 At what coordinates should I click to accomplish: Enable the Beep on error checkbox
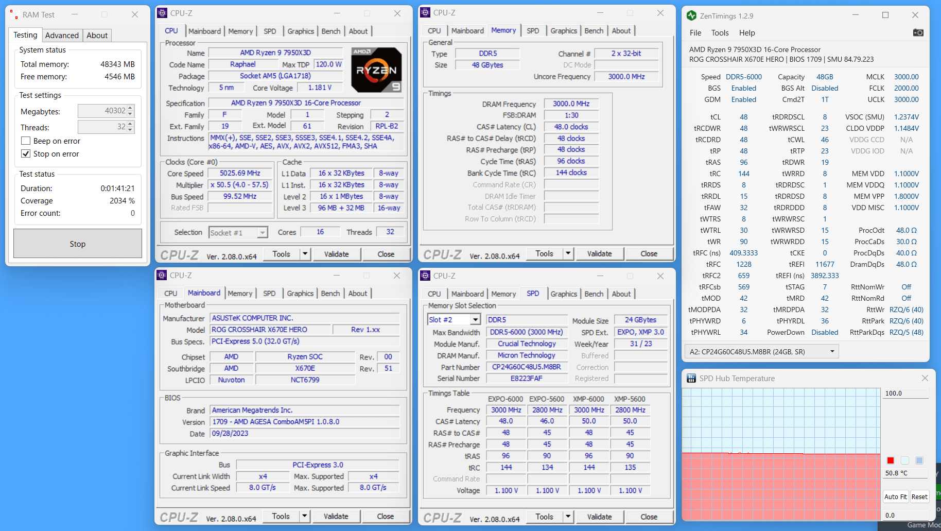(x=26, y=141)
